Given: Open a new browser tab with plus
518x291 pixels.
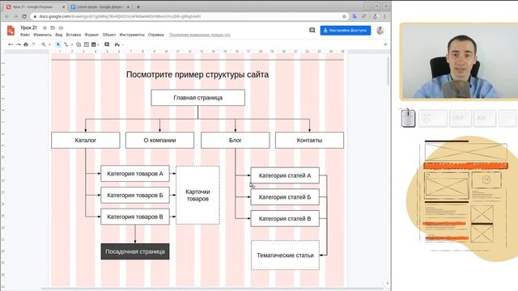Looking at the screenshot, I should [x=138, y=6].
